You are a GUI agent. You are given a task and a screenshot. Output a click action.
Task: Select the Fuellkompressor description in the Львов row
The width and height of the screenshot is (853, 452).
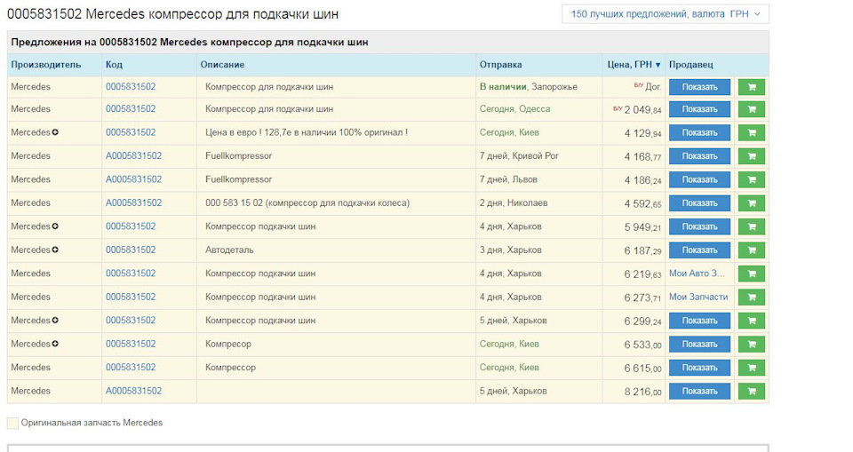(x=238, y=179)
